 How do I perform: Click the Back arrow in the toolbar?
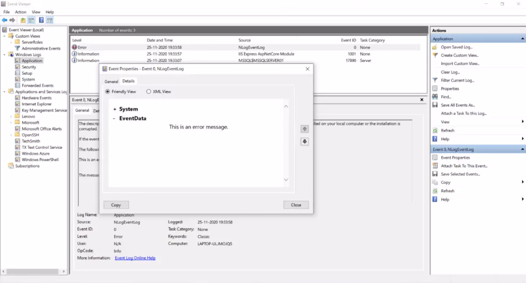coord(4,20)
